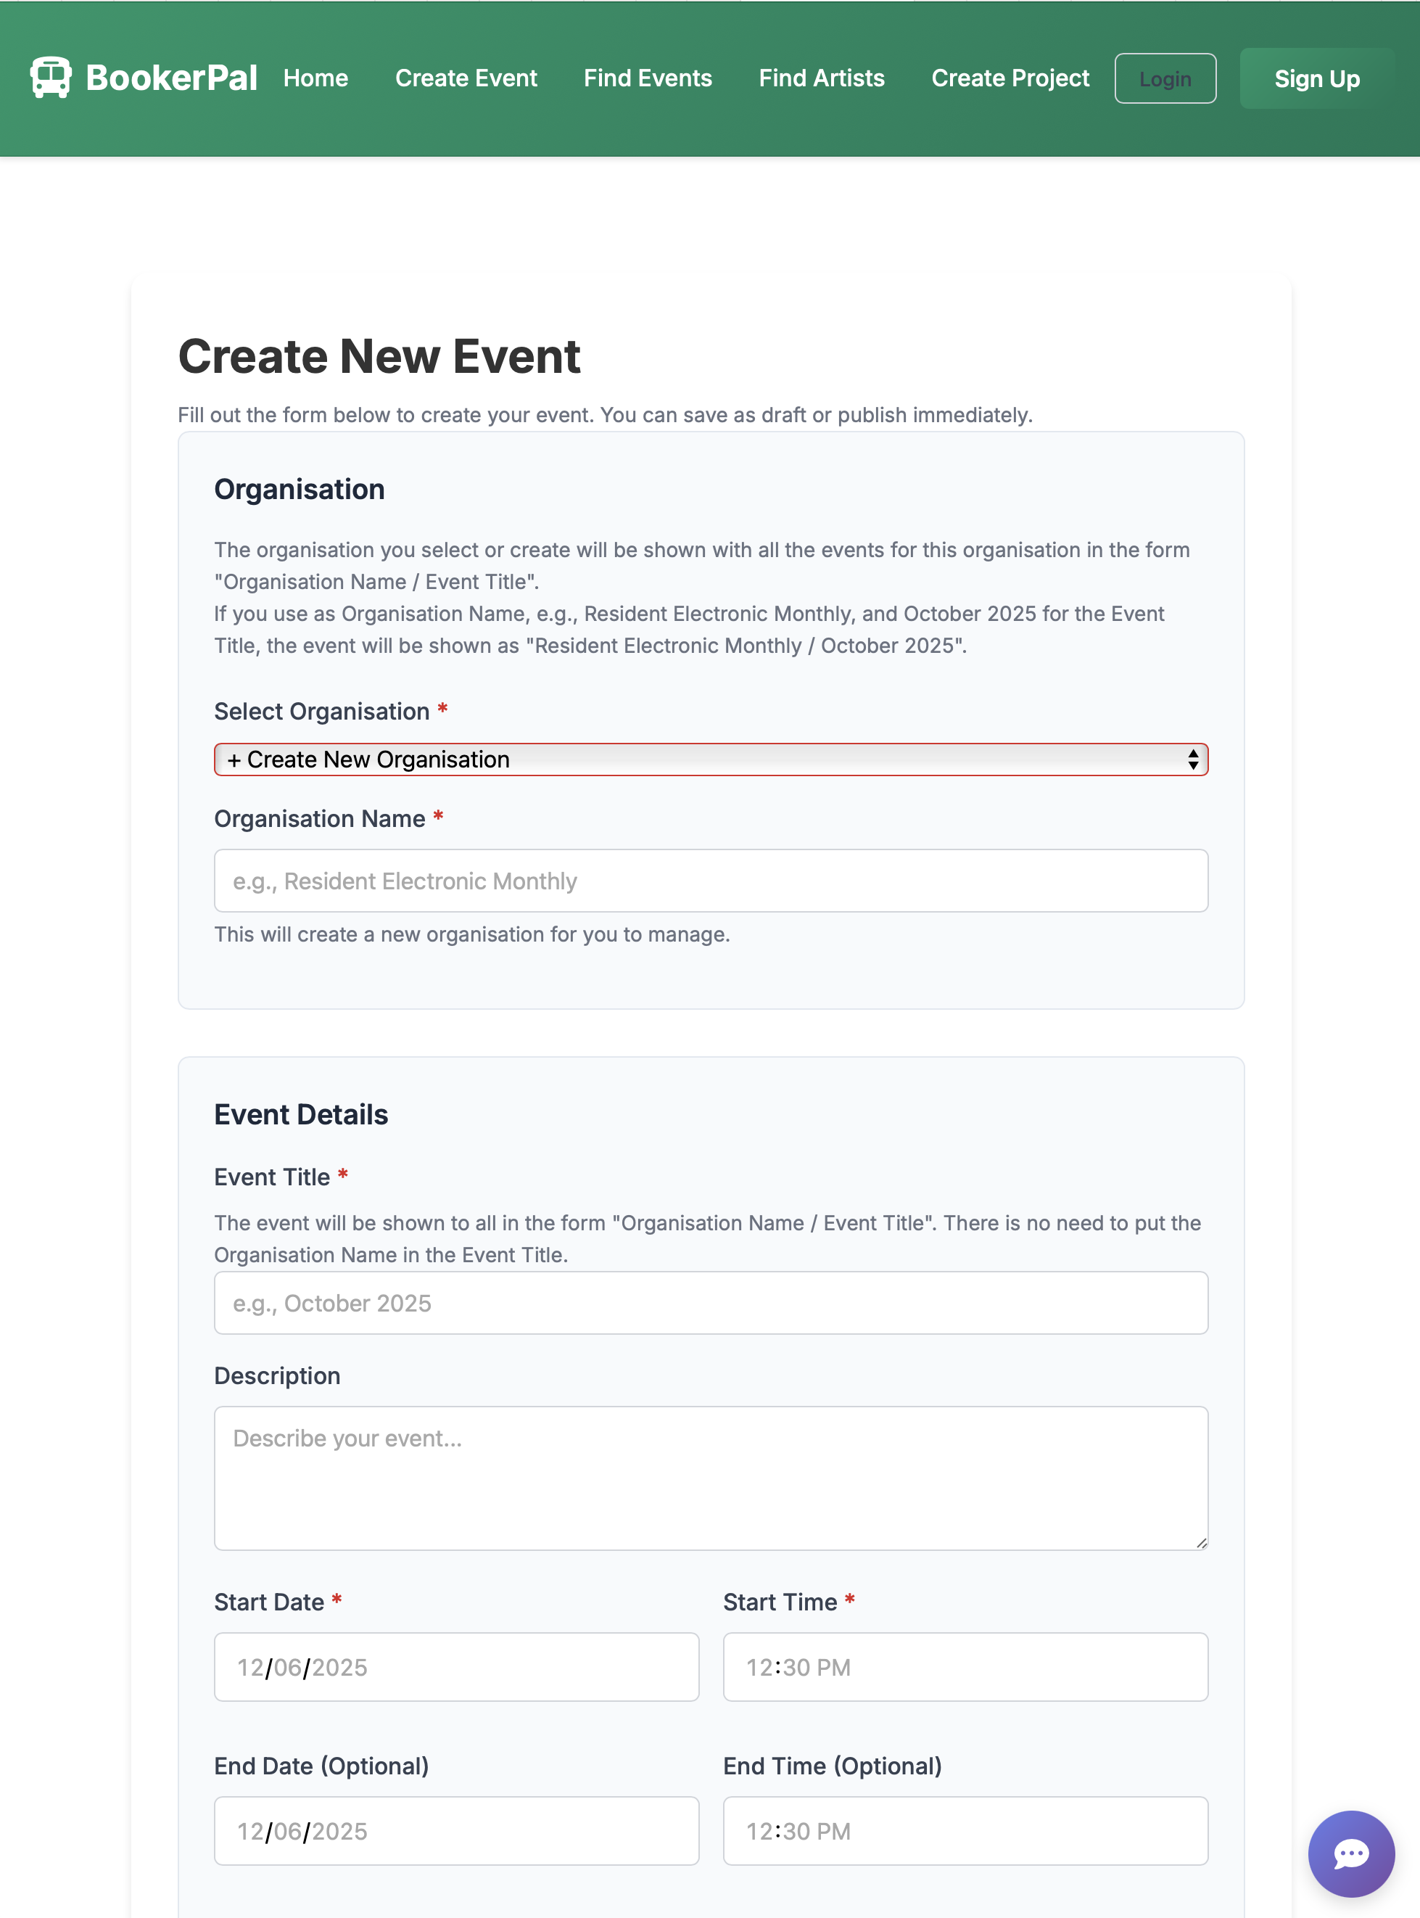Open Find Artists page
Viewport: 1420px width, 1918px height.
click(821, 78)
